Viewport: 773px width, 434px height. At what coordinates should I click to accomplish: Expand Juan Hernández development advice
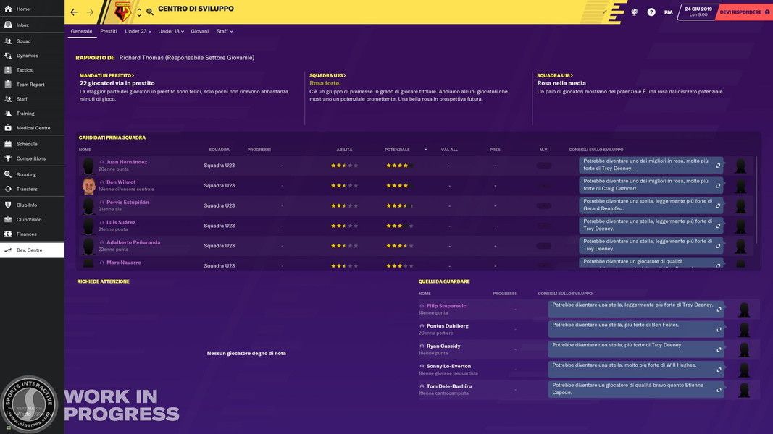tap(718, 166)
